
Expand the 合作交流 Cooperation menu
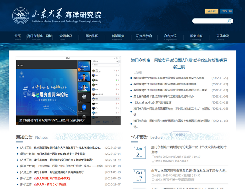170,37
